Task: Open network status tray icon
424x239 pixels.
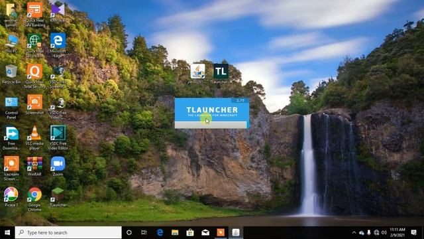Action: click(x=376, y=232)
